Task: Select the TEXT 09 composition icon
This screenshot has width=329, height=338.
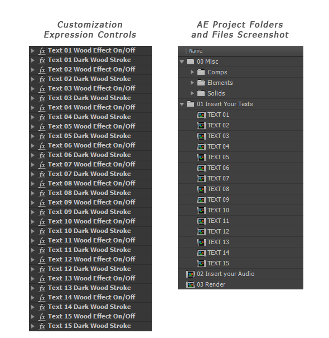Action: (201, 200)
